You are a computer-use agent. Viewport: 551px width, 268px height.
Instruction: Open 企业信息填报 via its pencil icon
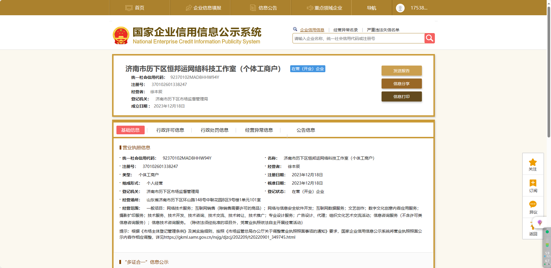[189, 7]
